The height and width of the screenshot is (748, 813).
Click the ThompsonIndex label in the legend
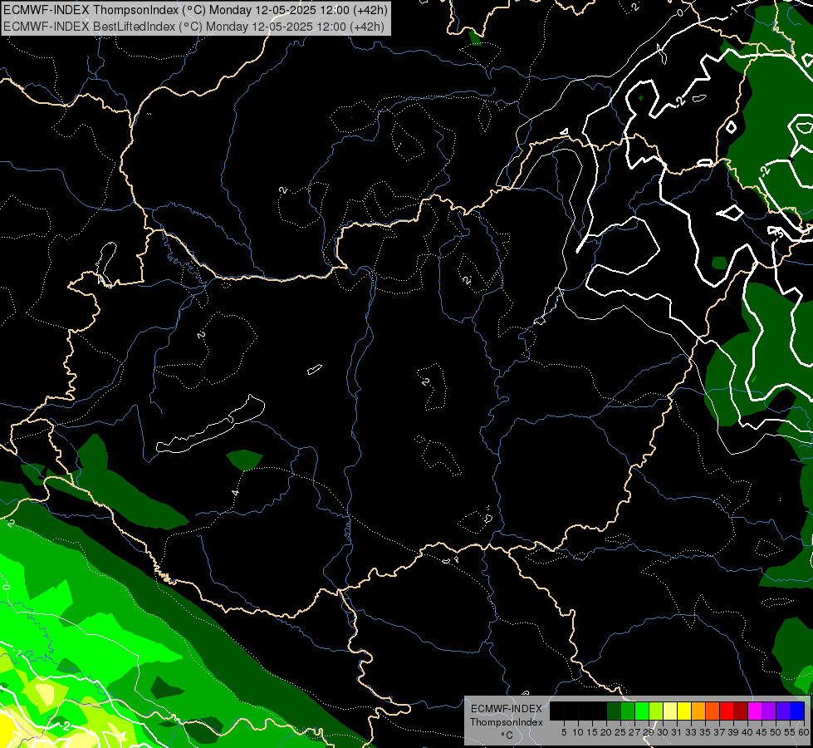(507, 722)
